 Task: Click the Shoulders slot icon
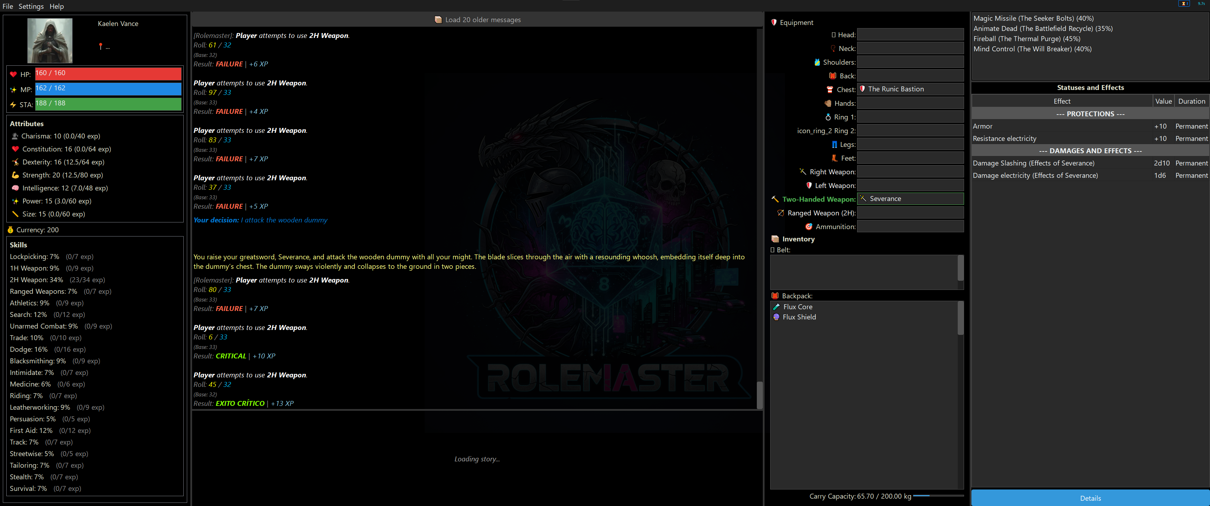[817, 62]
